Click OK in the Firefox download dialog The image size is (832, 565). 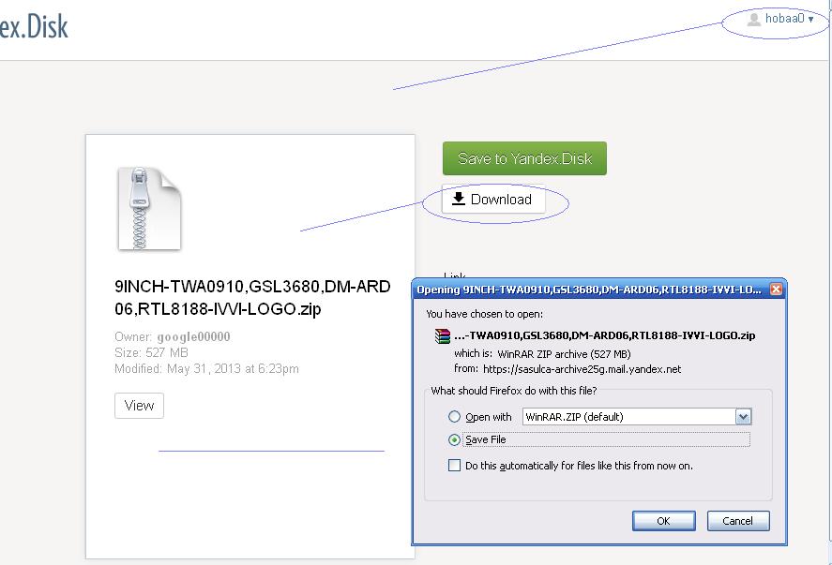coord(663,521)
